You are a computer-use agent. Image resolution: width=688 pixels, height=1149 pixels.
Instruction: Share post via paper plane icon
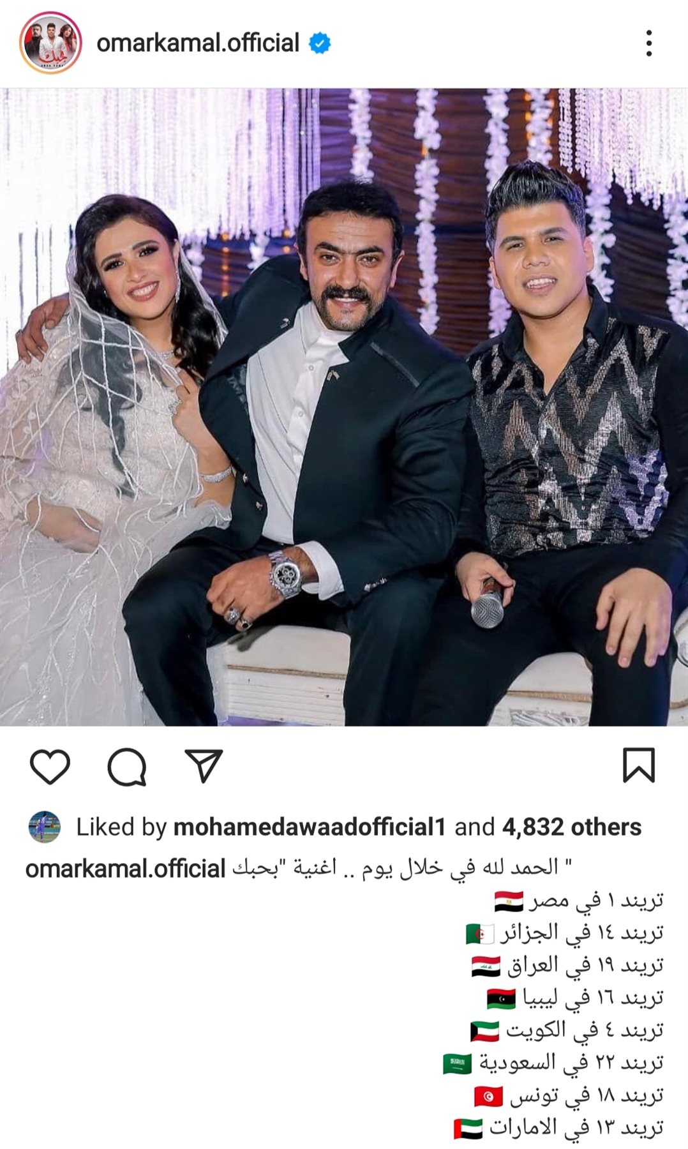point(204,765)
